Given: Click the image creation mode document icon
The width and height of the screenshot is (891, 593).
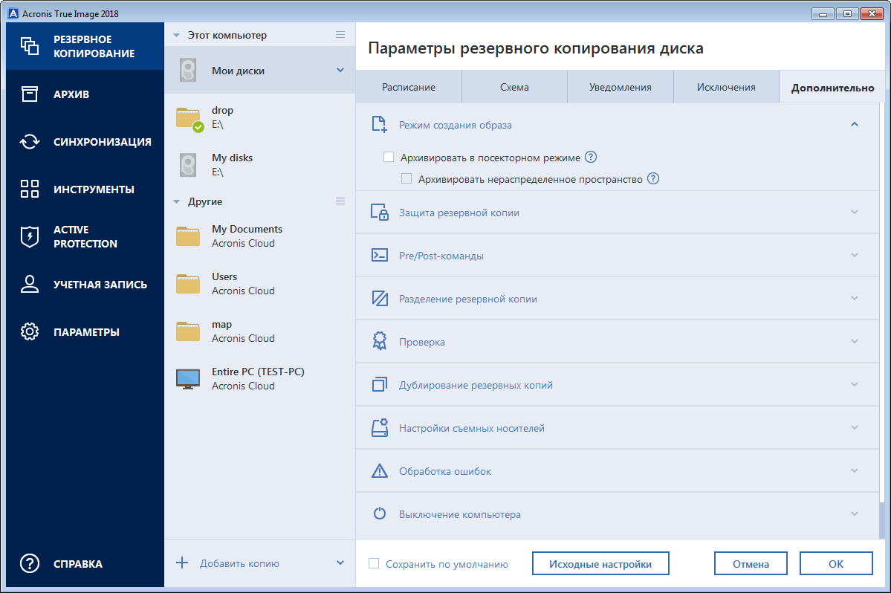Looking at the screenshot, I should (x=379, y=124).
